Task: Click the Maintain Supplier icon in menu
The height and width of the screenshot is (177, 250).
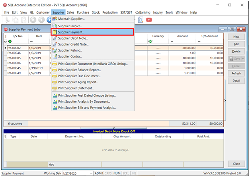Action: pos(55,19)
